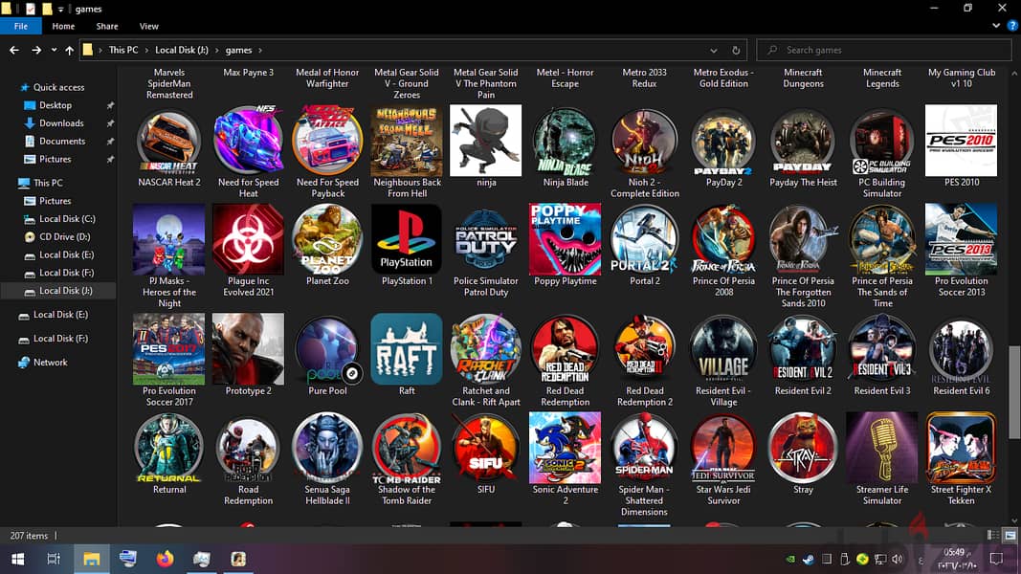This screenshot has width=1021, height=574.
Task: Select the ninja file thumbnail
Action: pyautogui.click(x=486, y=141)
